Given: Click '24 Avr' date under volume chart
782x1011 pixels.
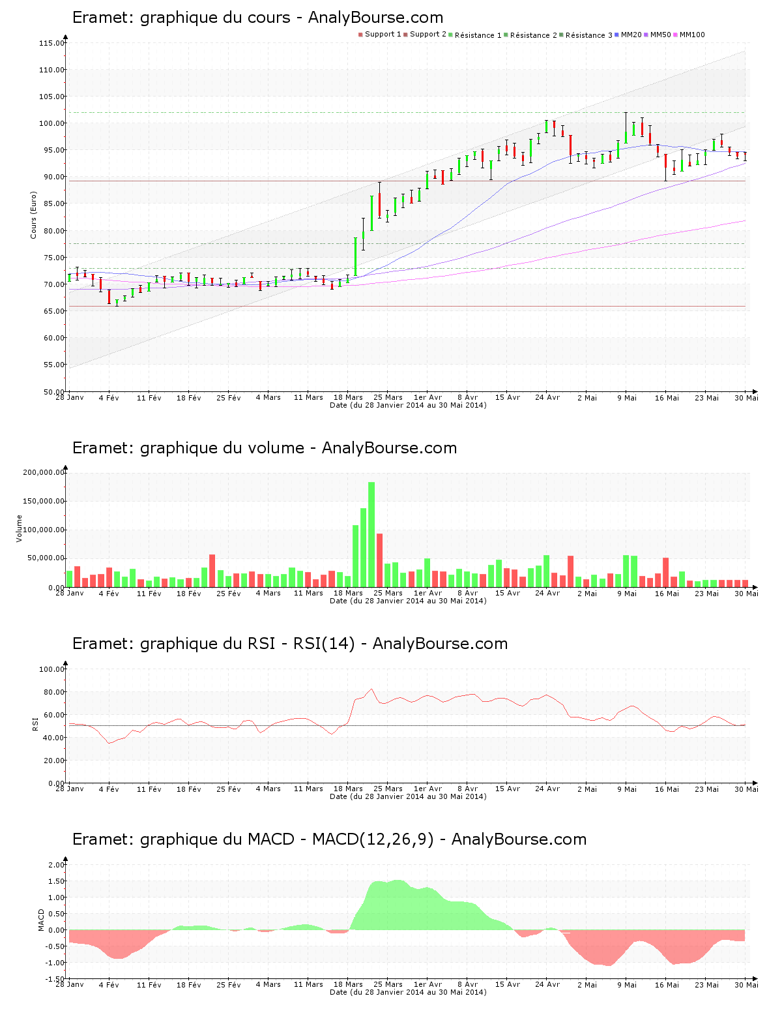Looking at the screenshot, I should 547,593.
